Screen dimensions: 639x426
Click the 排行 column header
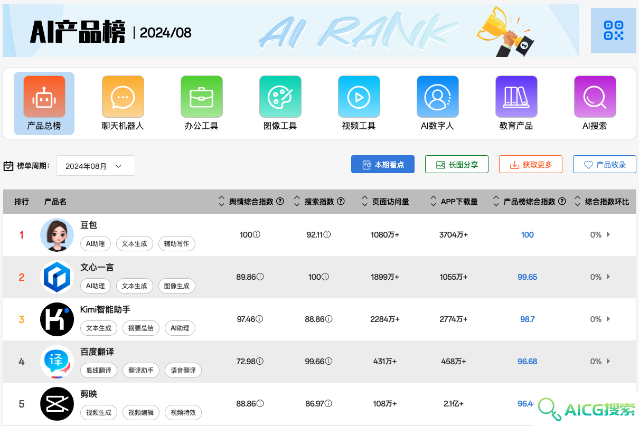tap(22, 202)
